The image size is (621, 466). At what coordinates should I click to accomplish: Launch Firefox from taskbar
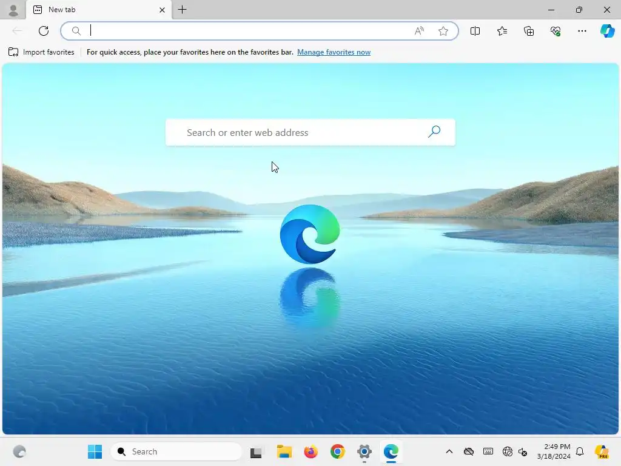311,451
